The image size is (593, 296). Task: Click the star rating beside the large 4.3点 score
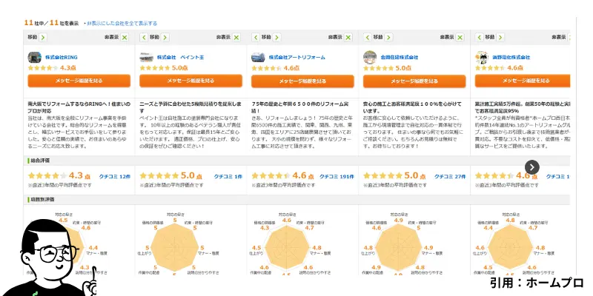[x=47, y=176]
